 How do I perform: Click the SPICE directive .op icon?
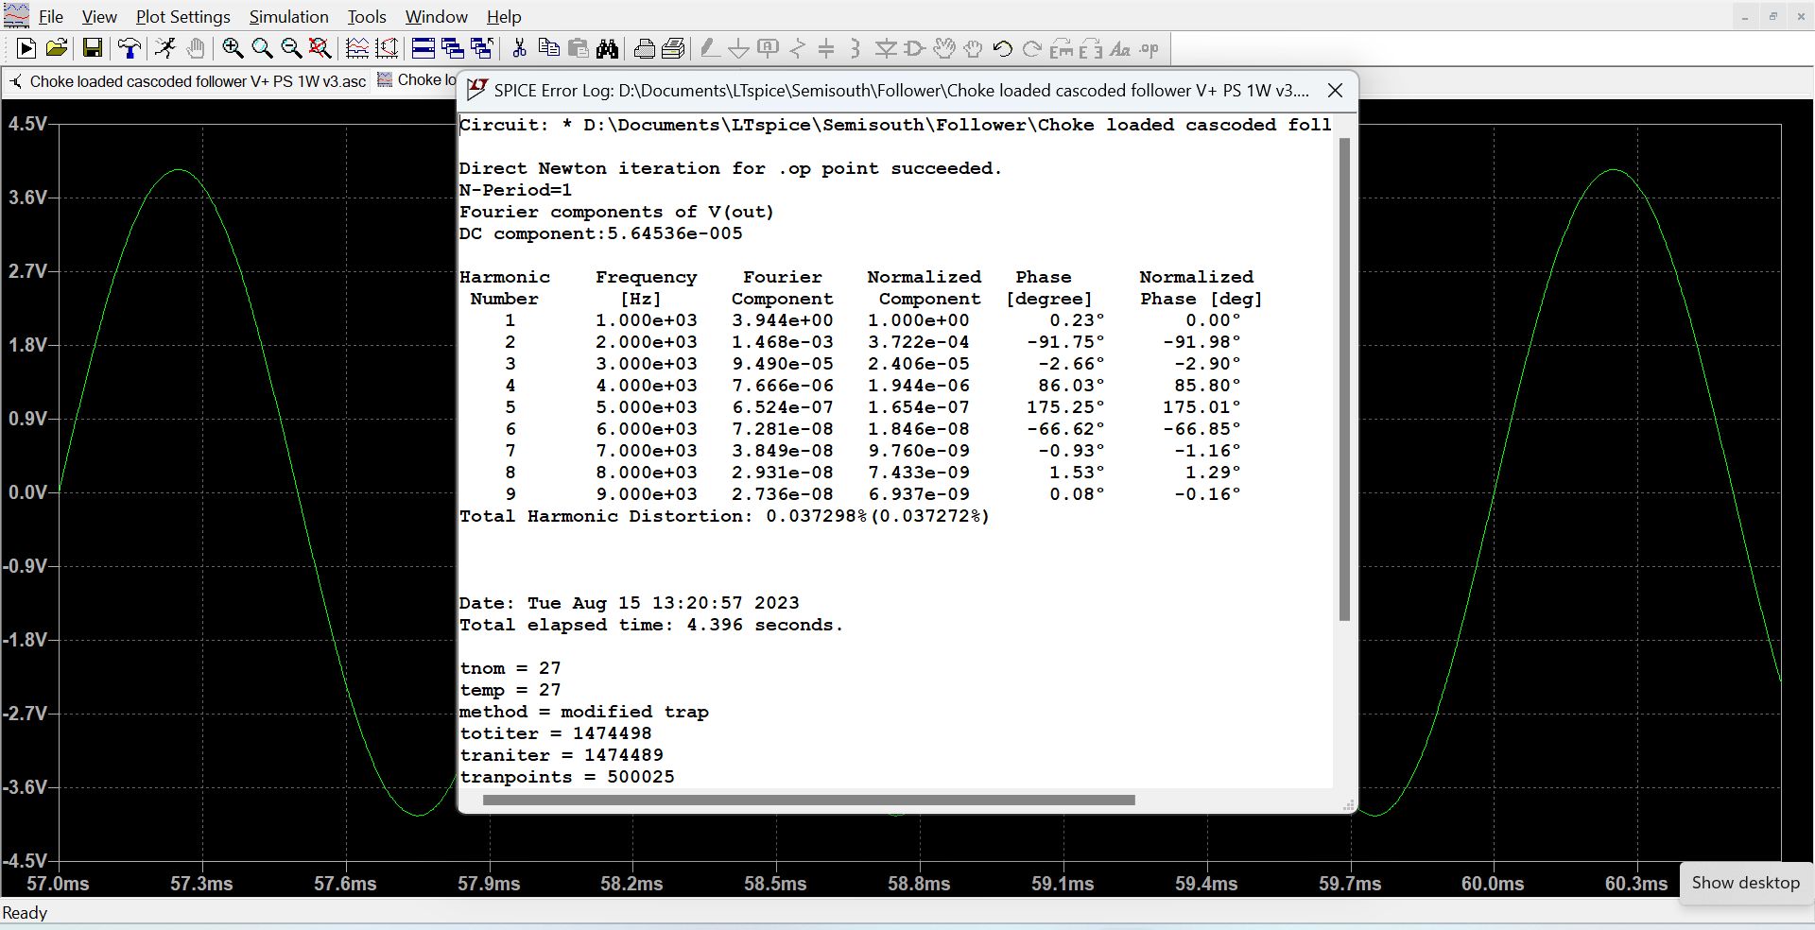click(x=1149, y=49)
